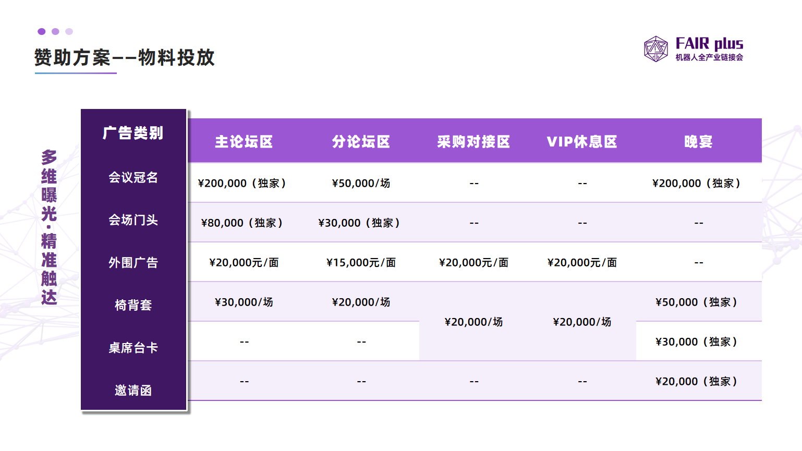
Task: Click the middle purple dot above the title
Action: (x=55, y=32)
